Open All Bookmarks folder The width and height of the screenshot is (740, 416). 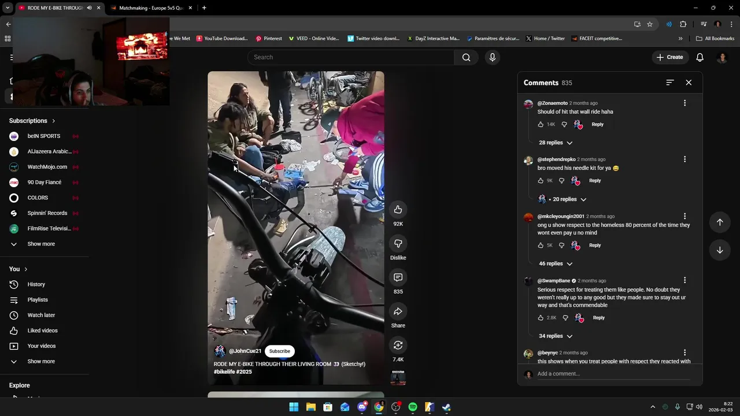[x=715, y=39]
